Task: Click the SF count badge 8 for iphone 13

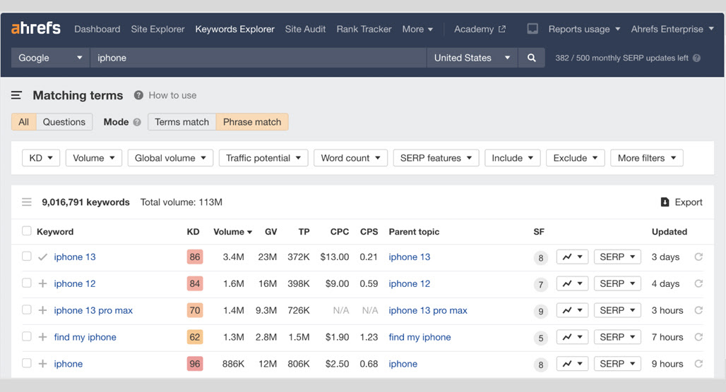Action: (541, 258)
